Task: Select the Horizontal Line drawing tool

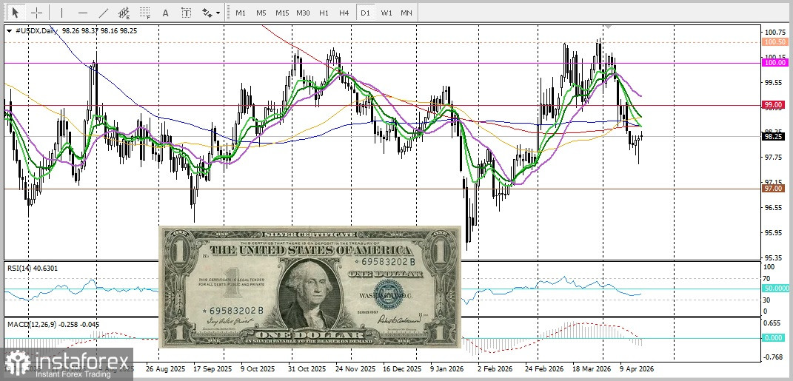Action: [83, 13]
